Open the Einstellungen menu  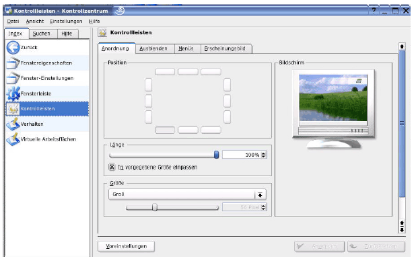(66, 21)
